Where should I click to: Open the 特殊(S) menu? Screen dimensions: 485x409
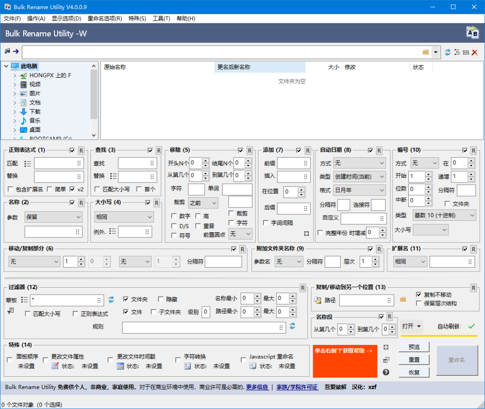(137, 18)
